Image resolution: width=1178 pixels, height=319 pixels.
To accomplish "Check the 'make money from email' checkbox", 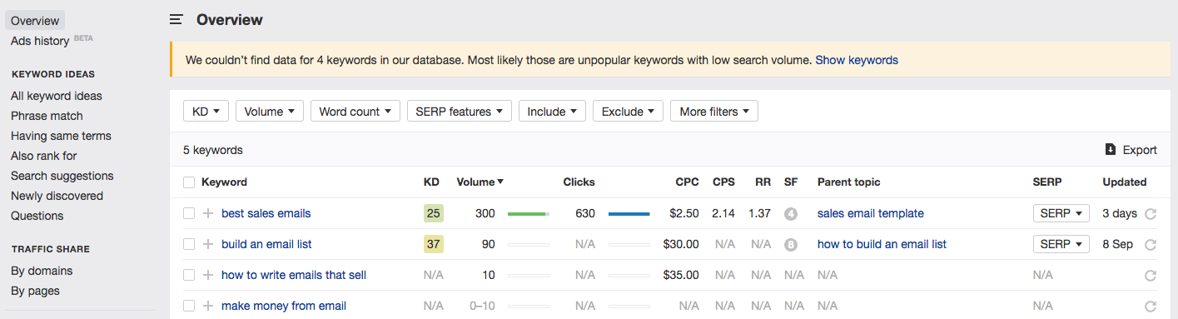I will click(189, 306).
